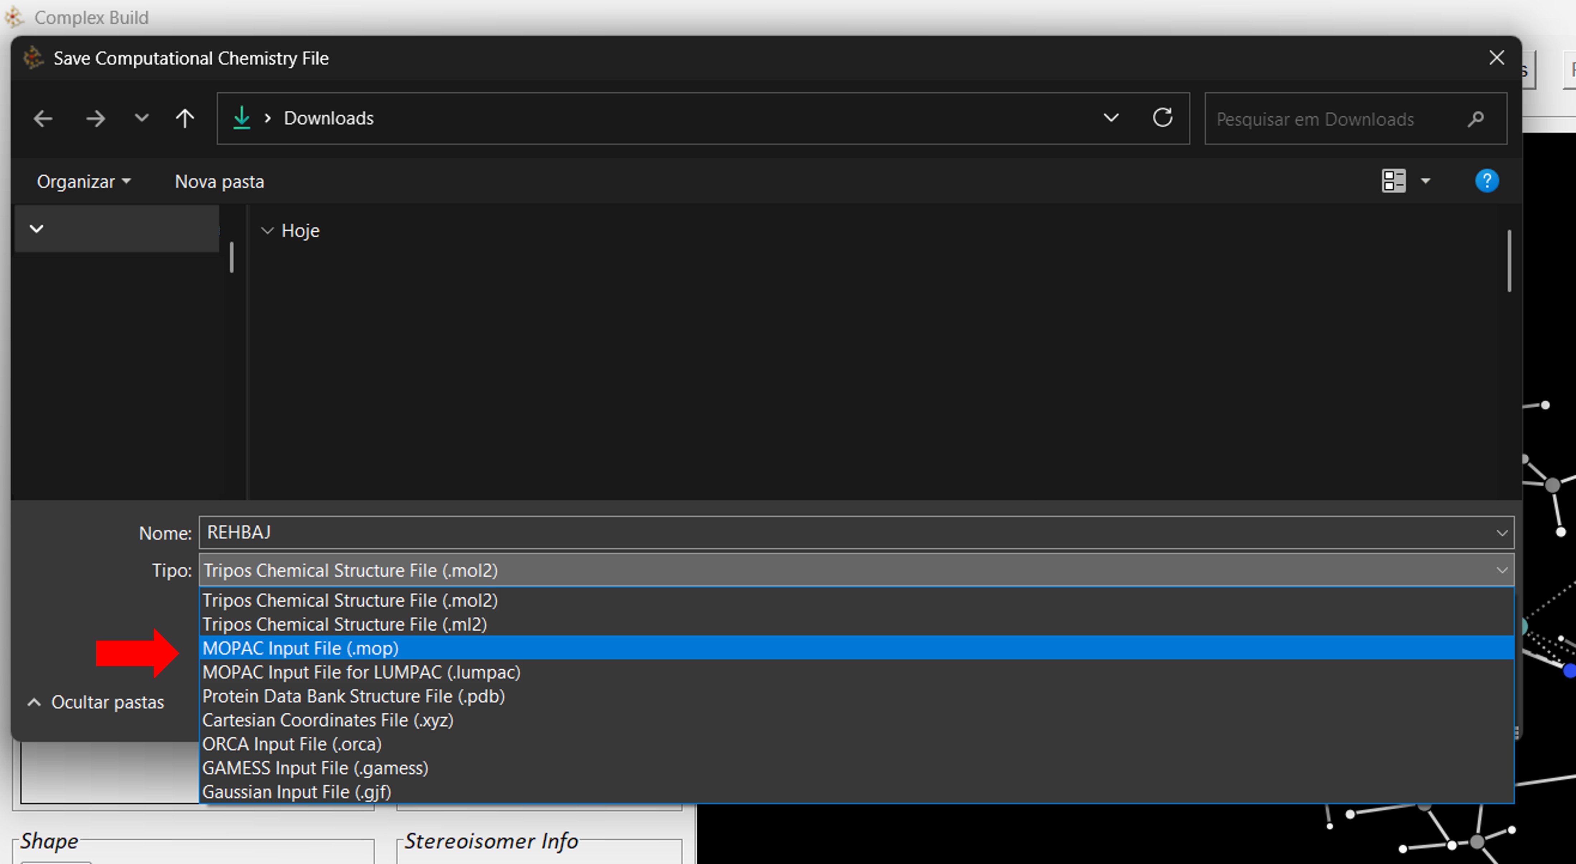Click the back arrow navigation icon

coord(43,118)
